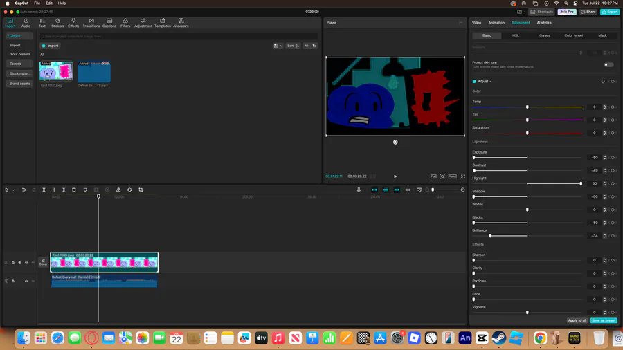Click the Temp slider handle
Viewport: 623px width, 350px height.
click(x=527, y=107)
